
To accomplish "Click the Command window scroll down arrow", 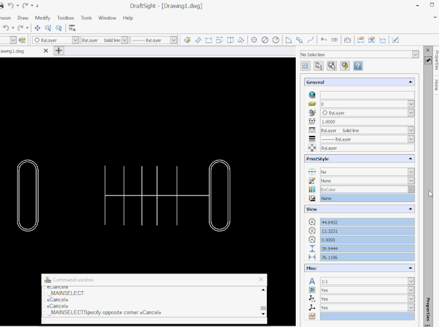I will [263, 314].
